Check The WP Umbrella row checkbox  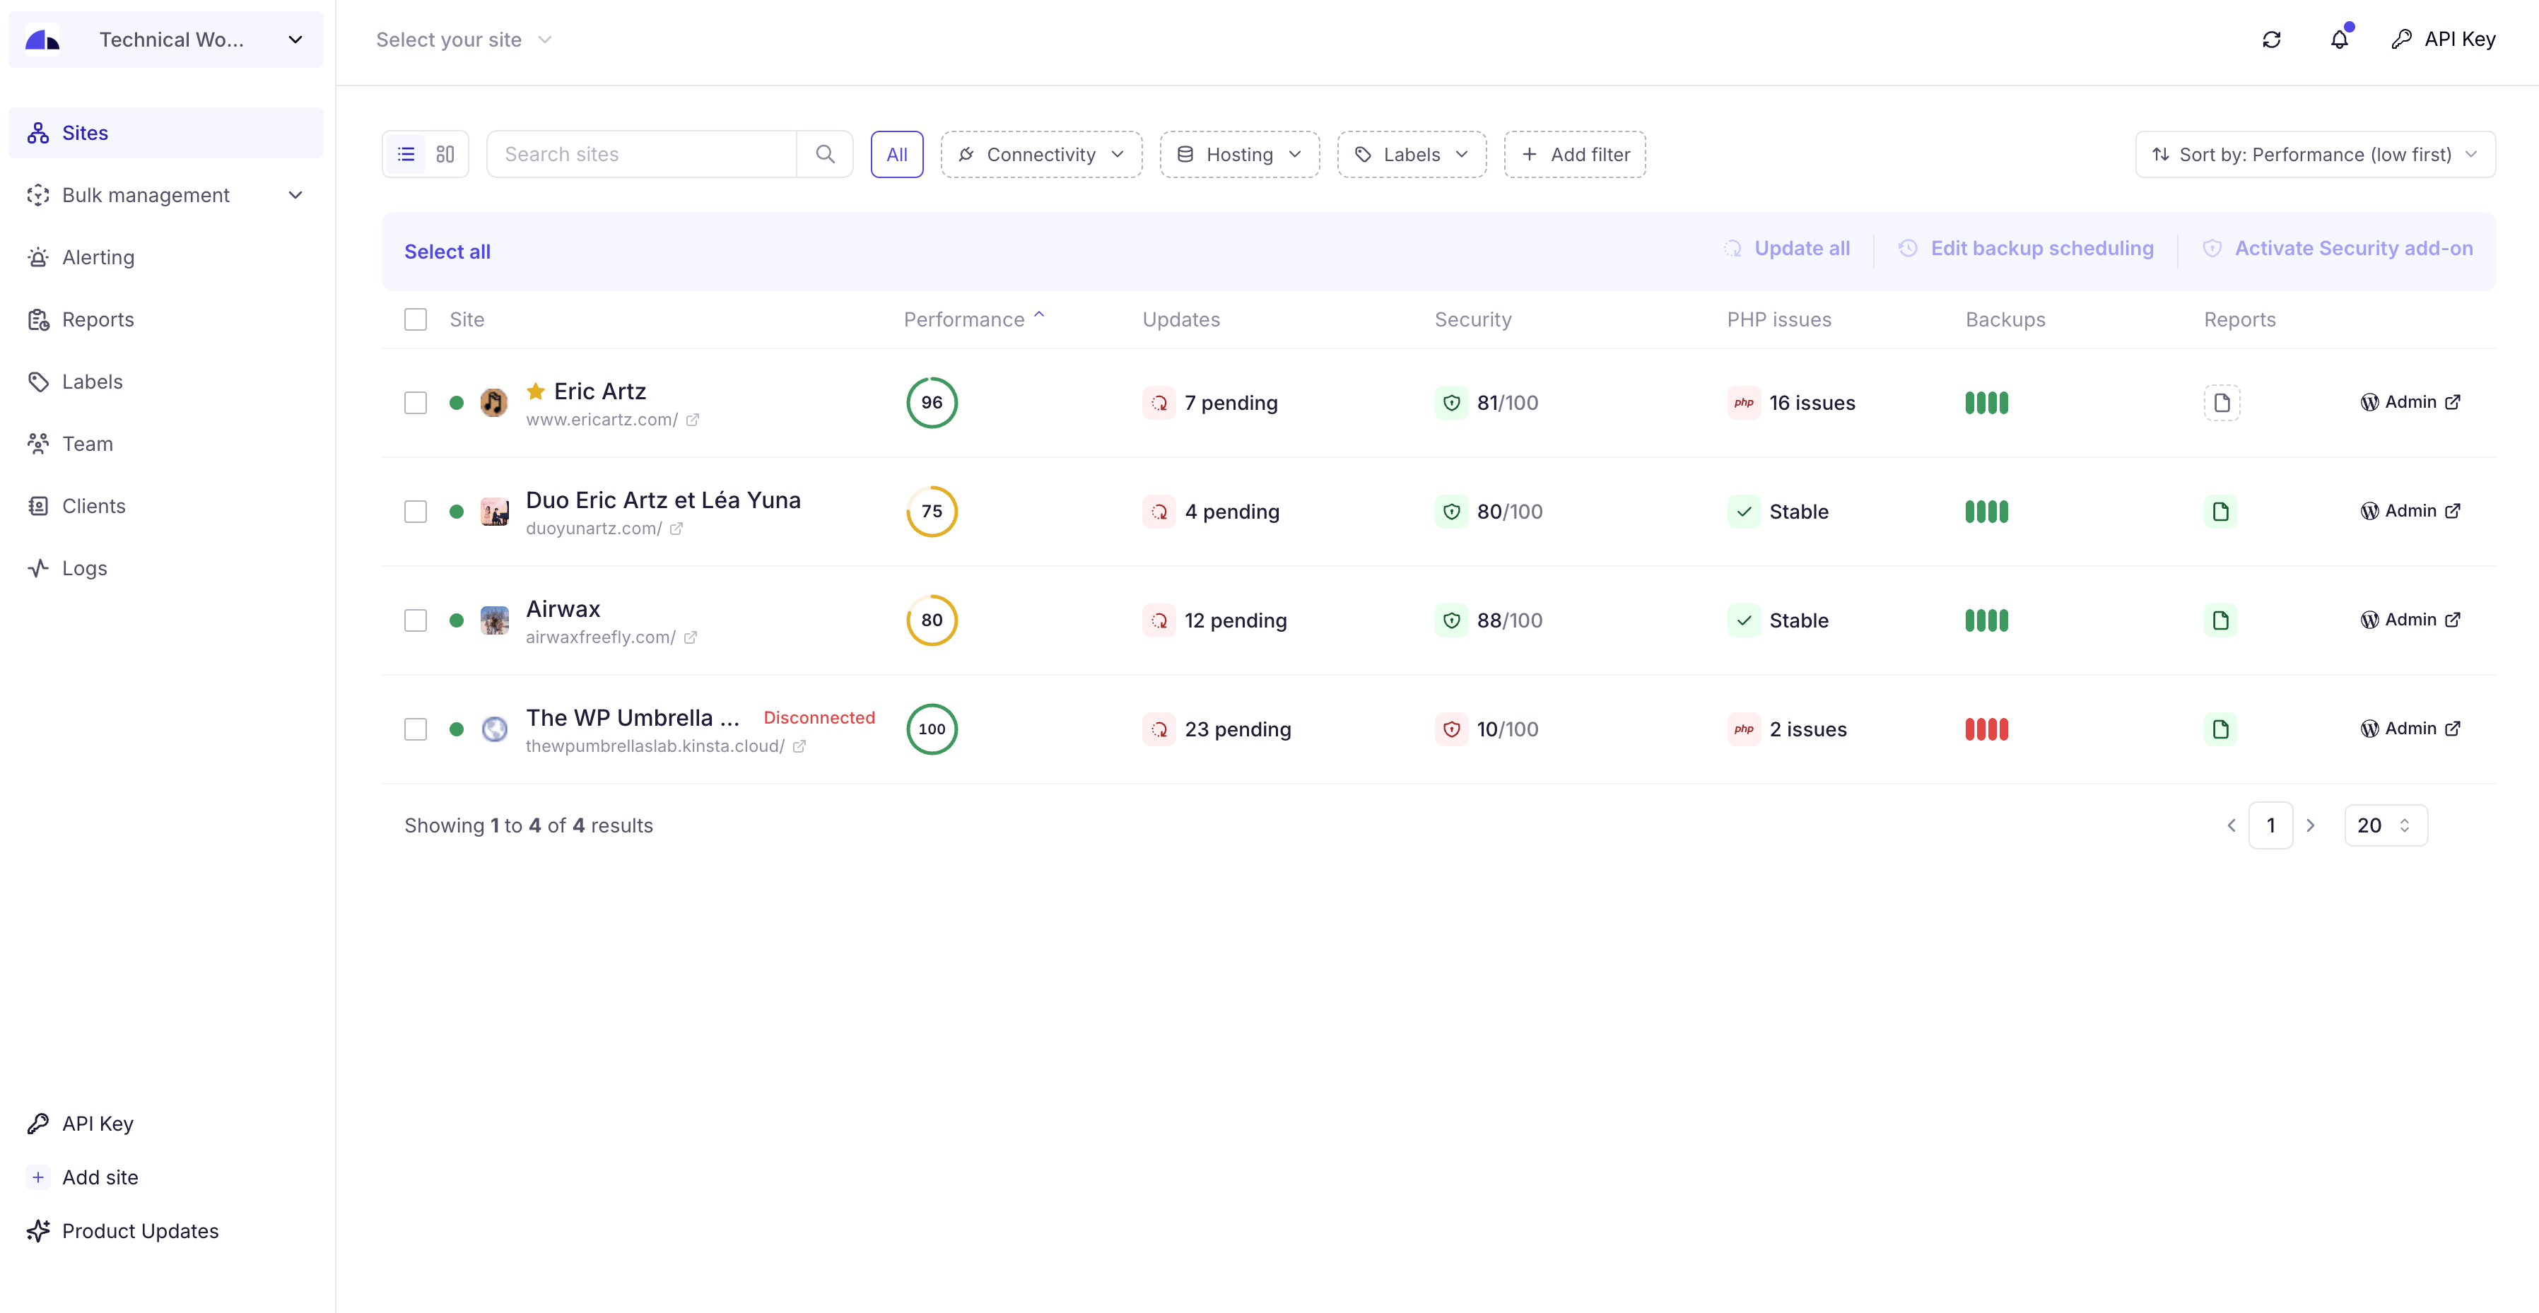coord(415,729)
